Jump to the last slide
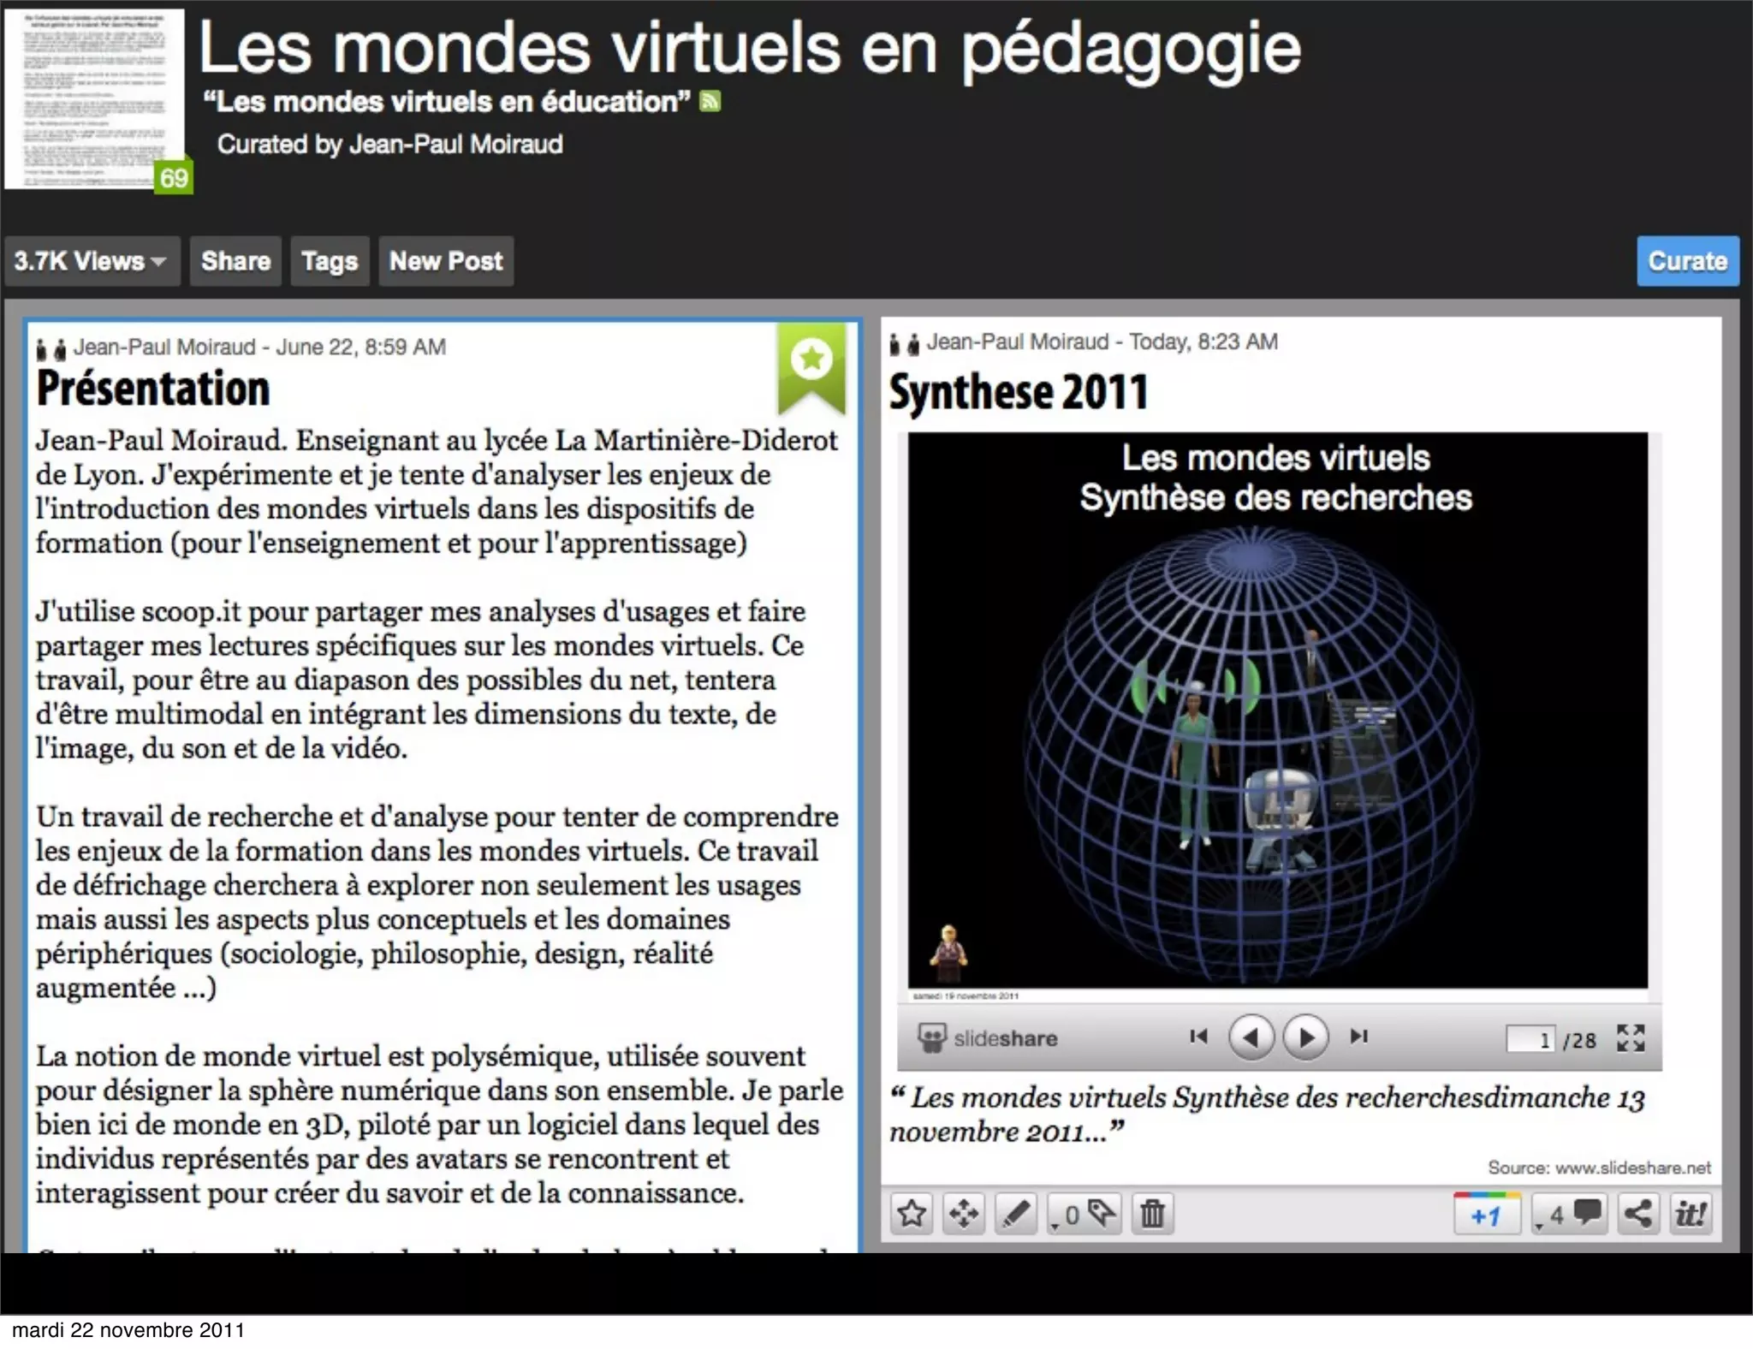Image resolution: width=1753 pixels, height=1349 pixels. (x=1358, y=1037)
